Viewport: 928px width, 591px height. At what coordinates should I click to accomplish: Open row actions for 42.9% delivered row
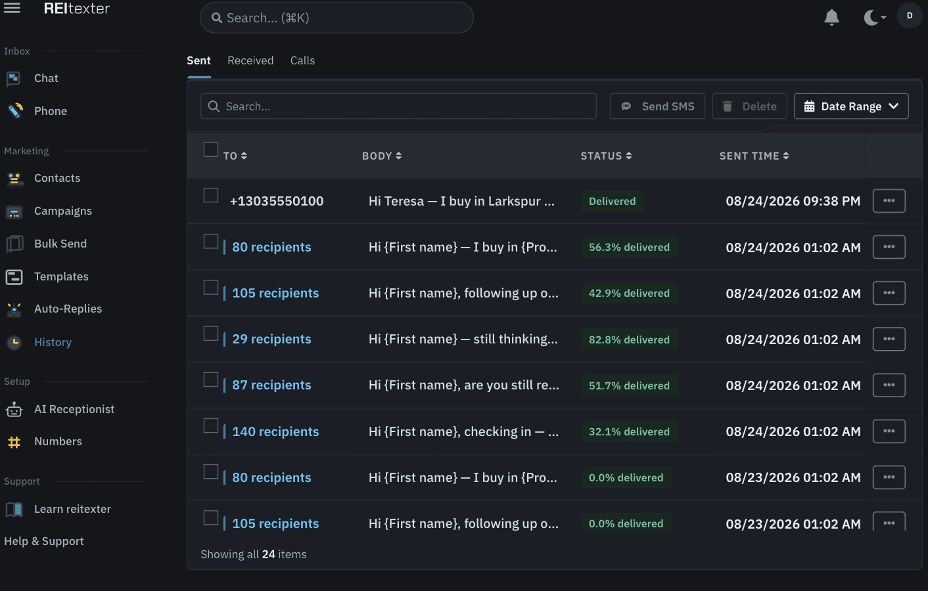[x=889, y=293]
